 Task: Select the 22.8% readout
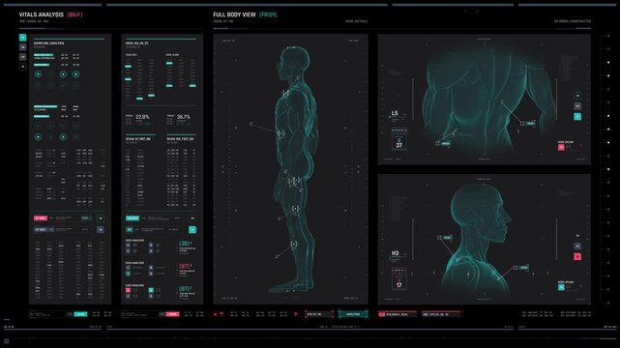[x=142, y=117]
